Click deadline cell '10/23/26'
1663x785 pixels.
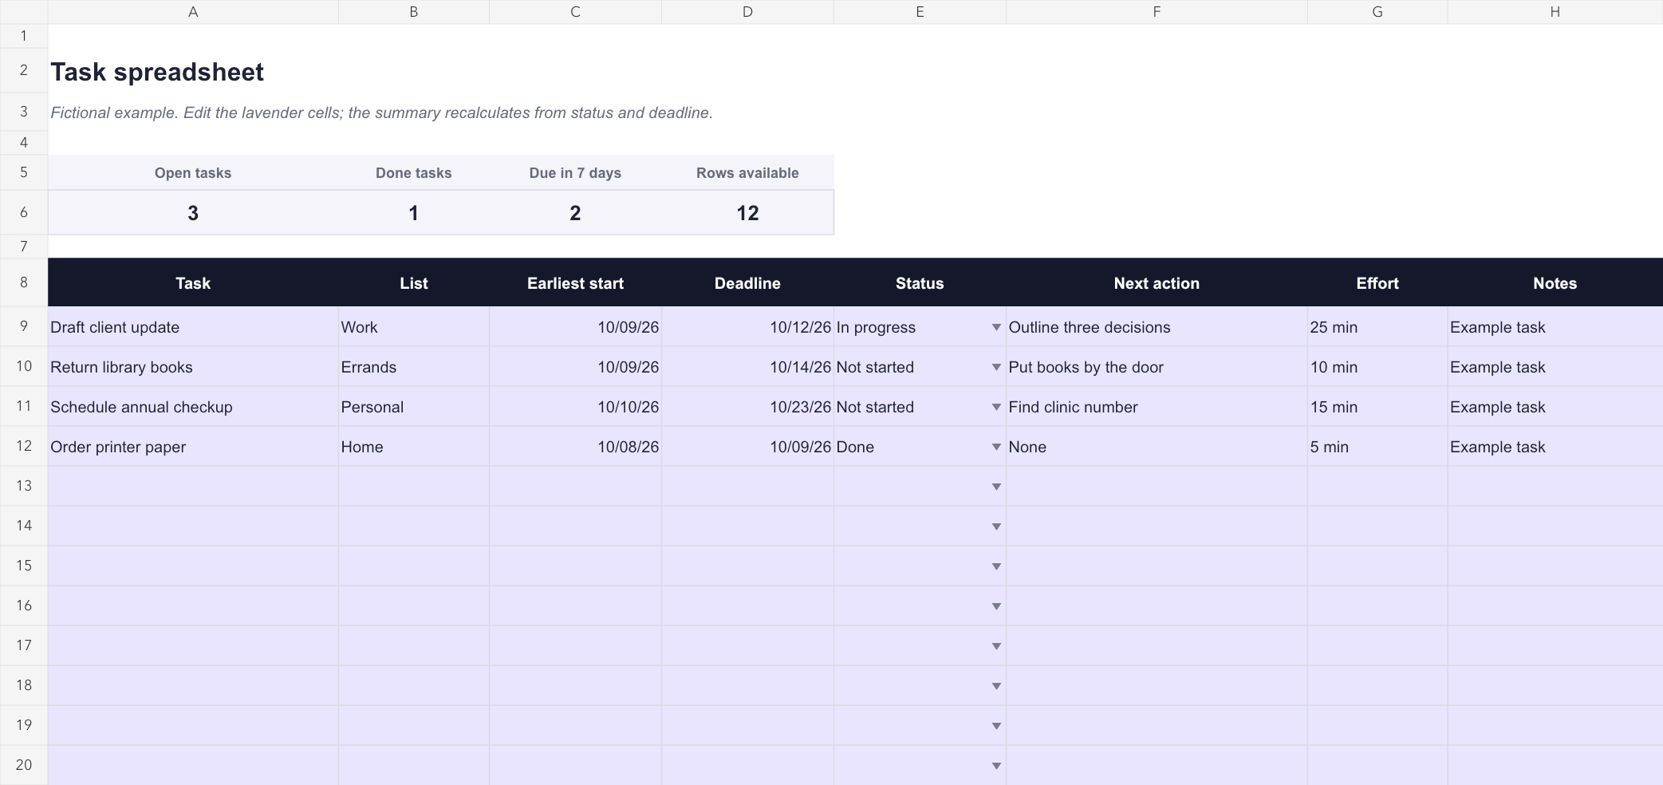(747, 407)
